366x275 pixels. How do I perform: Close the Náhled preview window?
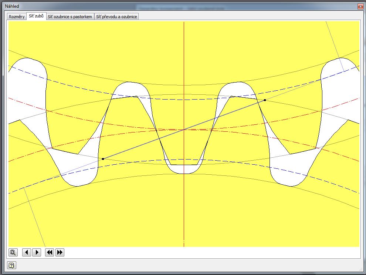coord(360,6)
